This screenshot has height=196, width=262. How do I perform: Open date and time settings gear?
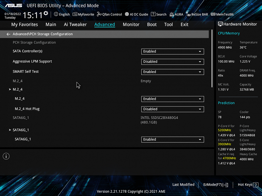click(x=46, y=13)
